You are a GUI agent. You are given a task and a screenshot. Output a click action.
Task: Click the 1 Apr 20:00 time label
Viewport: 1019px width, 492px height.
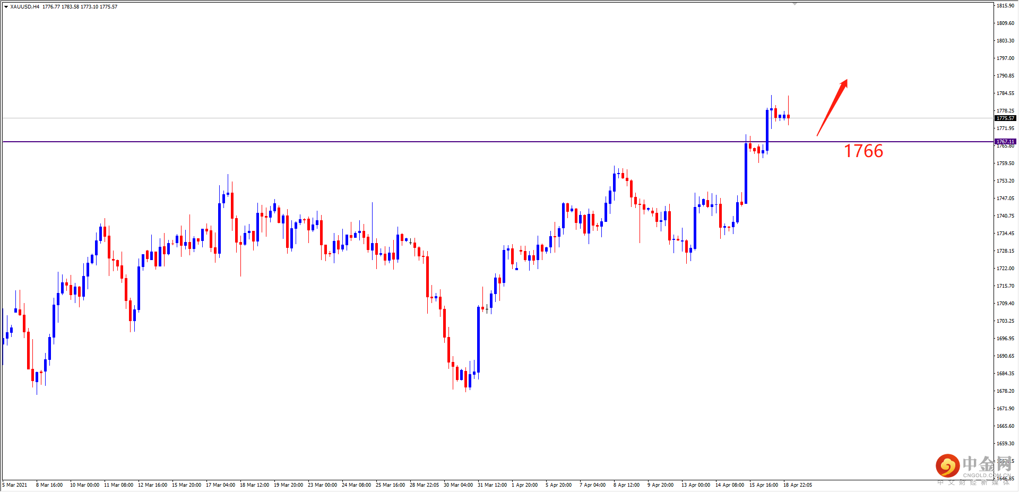pos(524,485)
